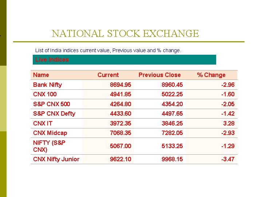
Task: Click the NATIONAL STOCK EXCHANGE title
Action: coord(125,34)
